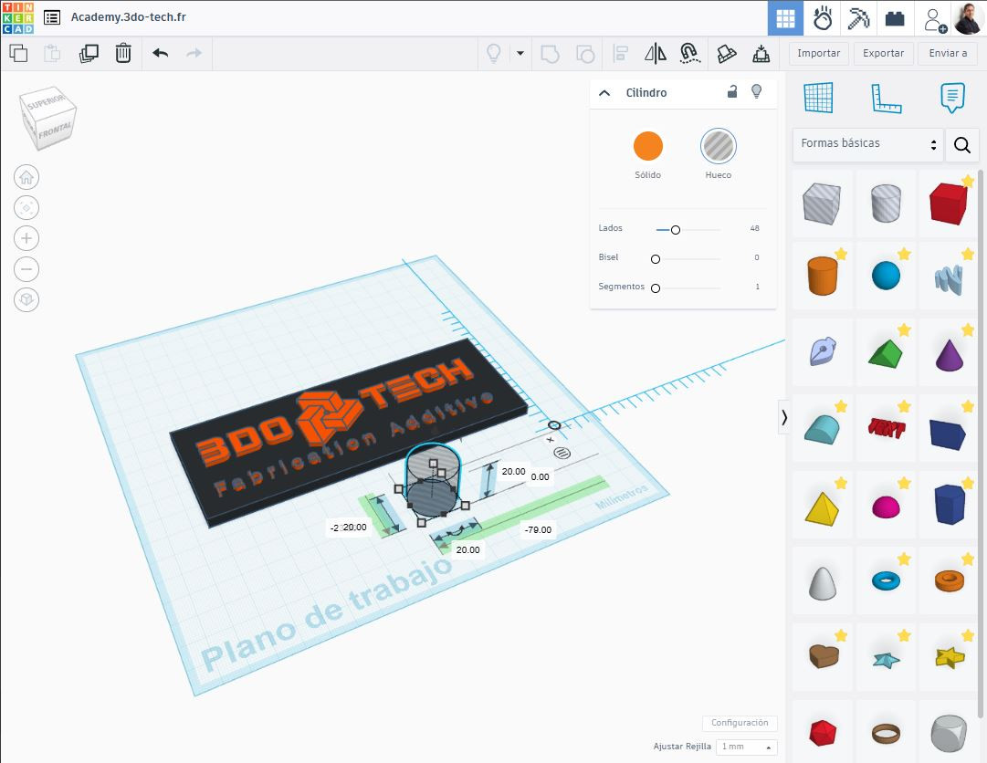Pick the scribble shape
This screenshot has height=763, width=987.
click(949, 278)
